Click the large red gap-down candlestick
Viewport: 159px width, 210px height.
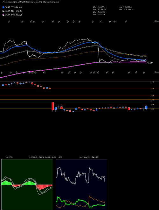click(x=53, y=106)
